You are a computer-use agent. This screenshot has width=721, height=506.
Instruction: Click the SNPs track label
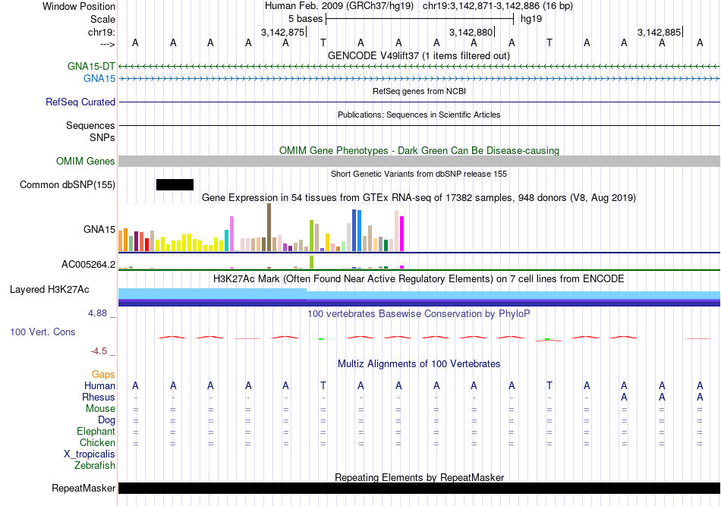point(102,137)
